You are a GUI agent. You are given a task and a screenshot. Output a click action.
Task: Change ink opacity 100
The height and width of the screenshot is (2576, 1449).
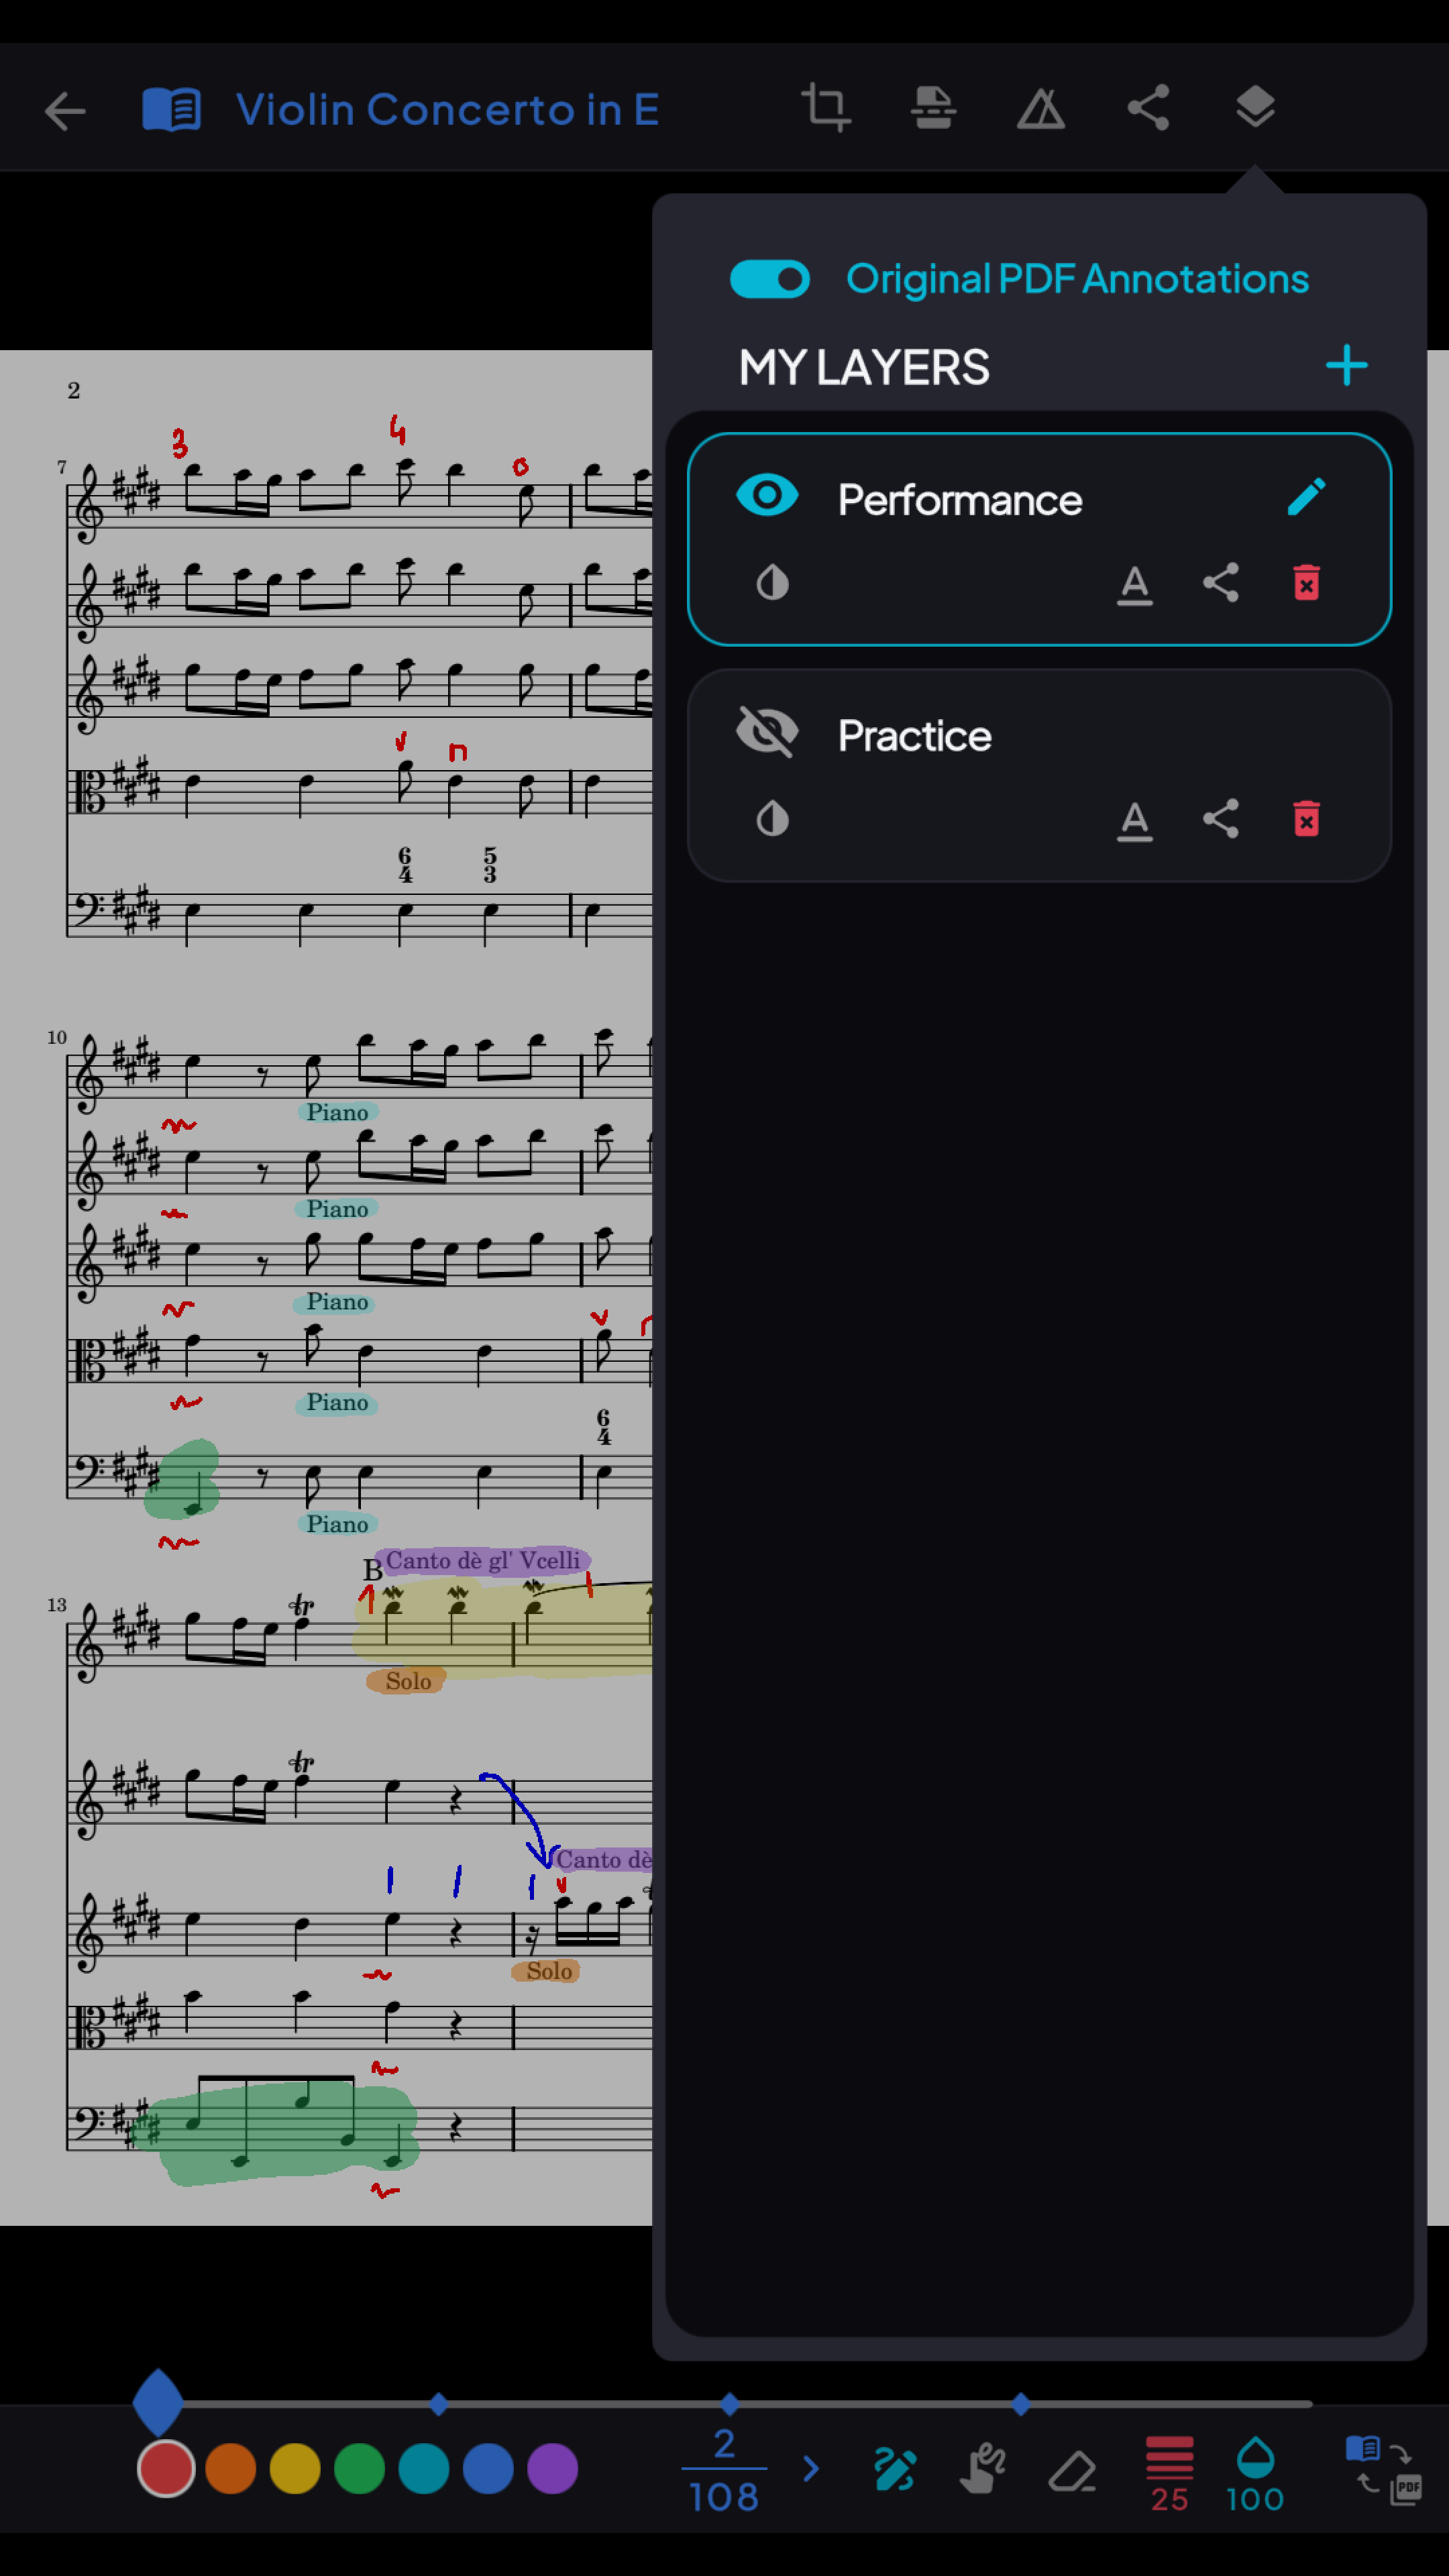pyautogui.click(x=1255, y=2474)
